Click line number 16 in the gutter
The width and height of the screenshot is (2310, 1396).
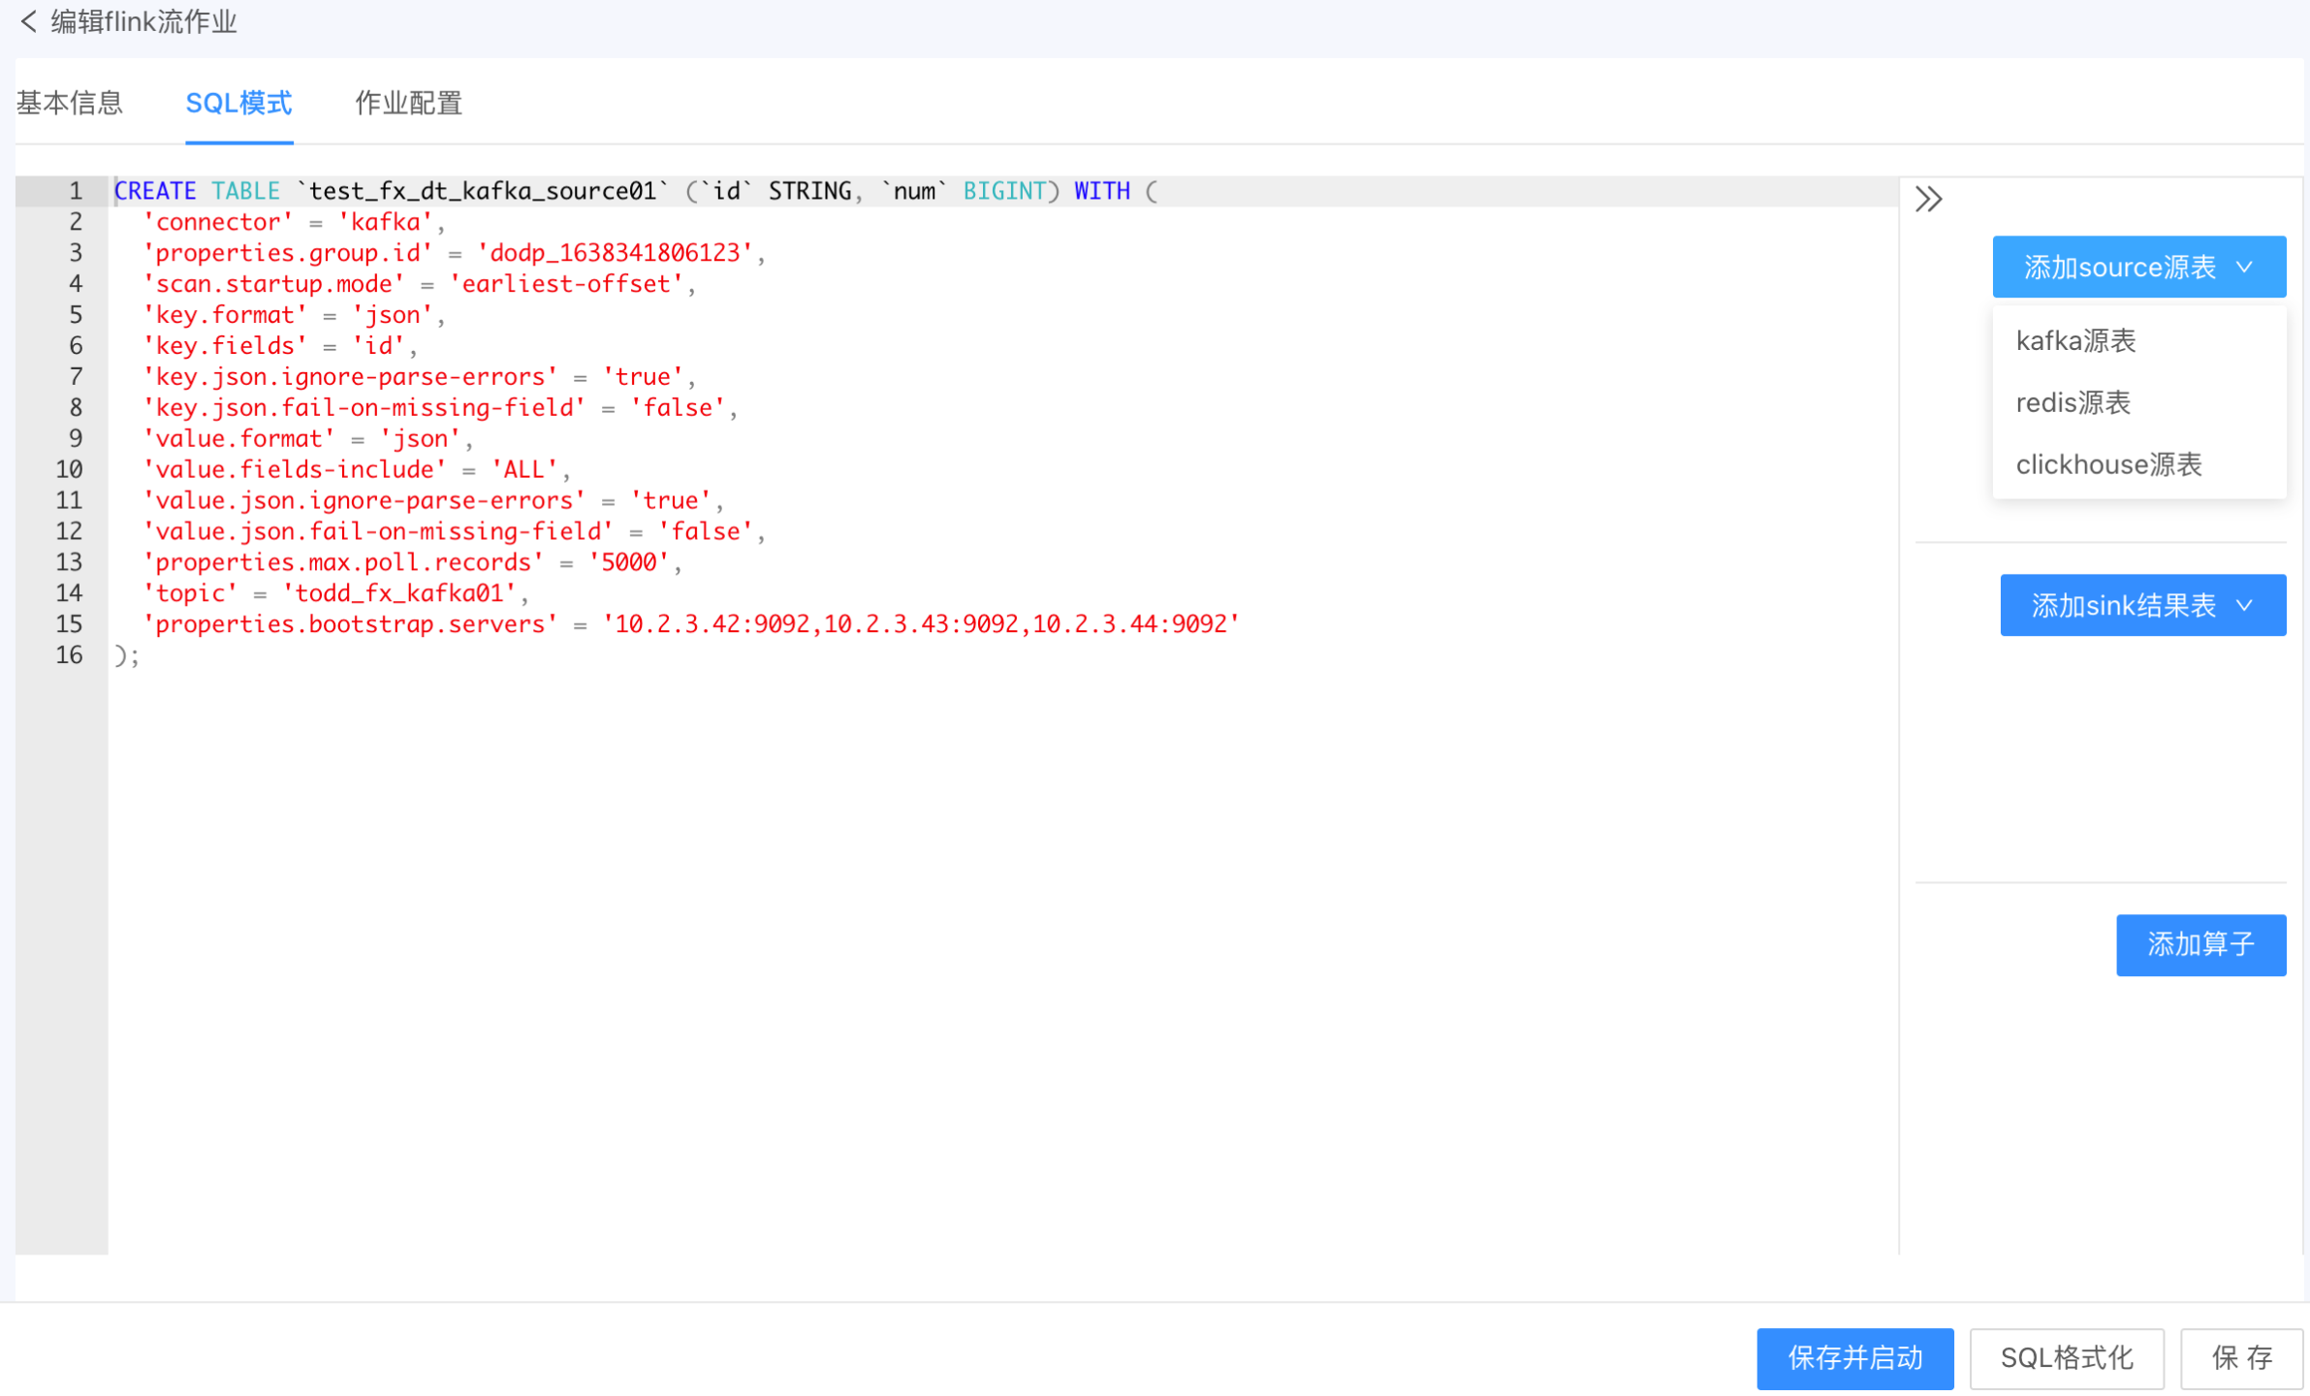pos(69,656)
